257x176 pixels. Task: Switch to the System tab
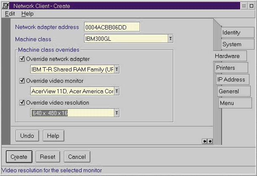[238, 44]
